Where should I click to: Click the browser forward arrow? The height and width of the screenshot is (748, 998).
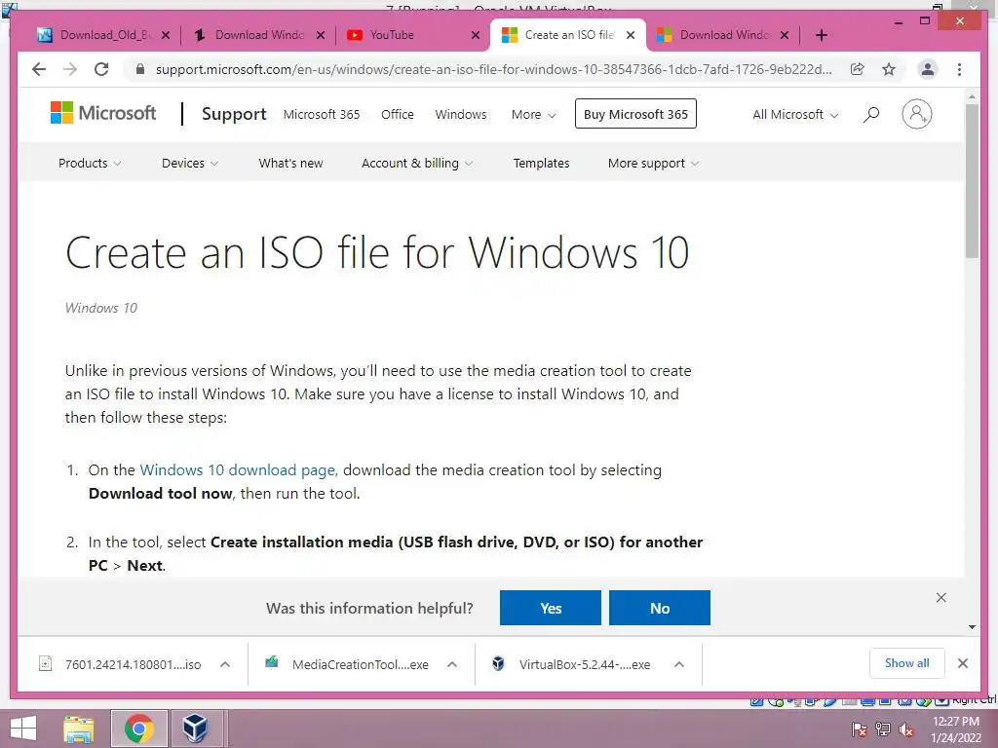pos(70,69)
